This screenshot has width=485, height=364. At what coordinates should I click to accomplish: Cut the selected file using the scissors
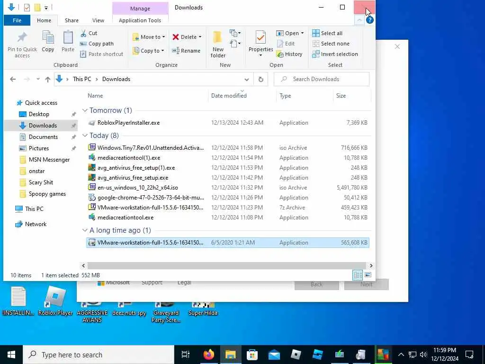click(89, 33)
